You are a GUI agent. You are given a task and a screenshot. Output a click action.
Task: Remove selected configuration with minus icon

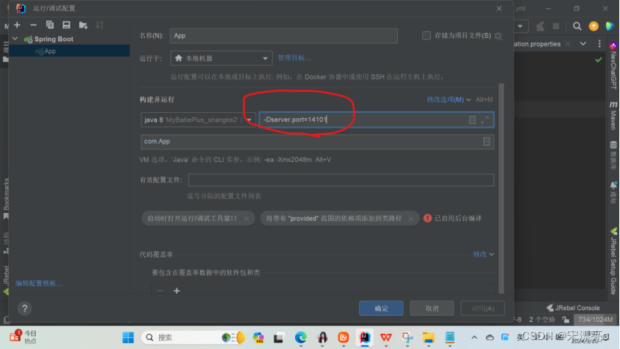pyautogui.click(x=34, y=25)
